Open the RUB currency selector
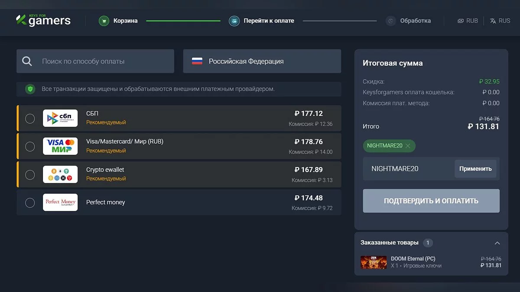 coord(468,21)
